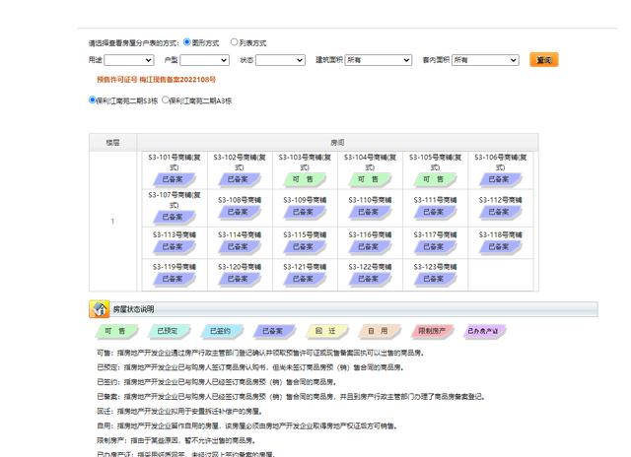Choose the 保利江湾苑二期A3栋 building radio
The width and height of the screenshot is (631, 457).
[165, 99]
